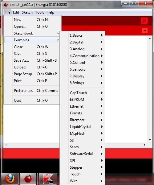
Task: Click the horizontal scrollbar left arrow
Action: 6,145
